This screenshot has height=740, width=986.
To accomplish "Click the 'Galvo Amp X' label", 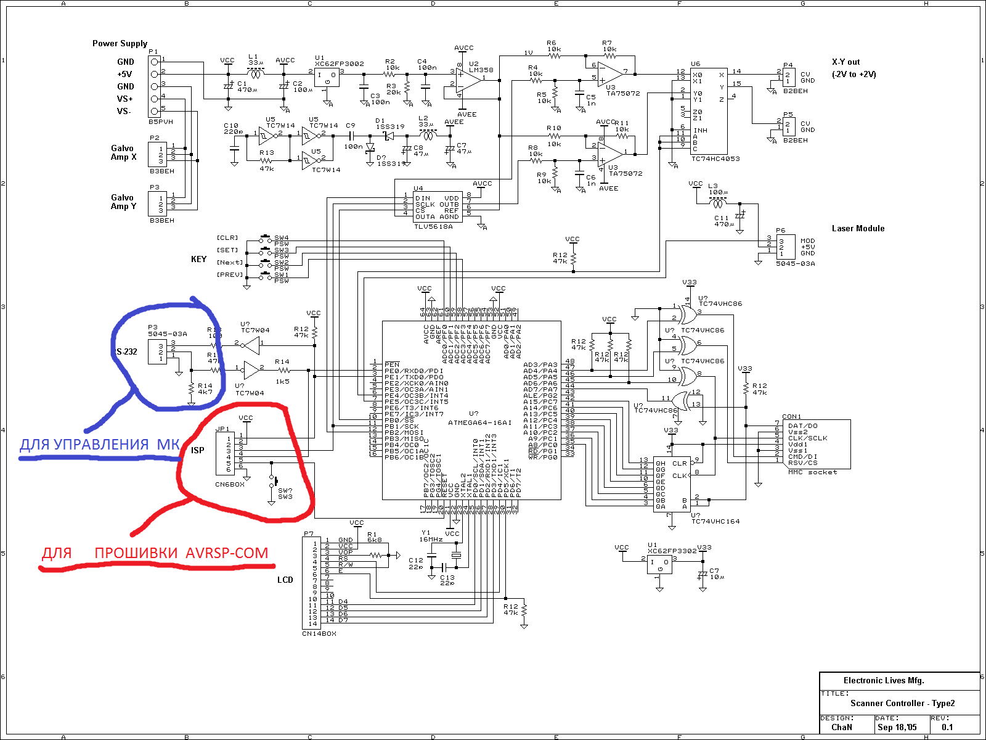I will 123,152.
